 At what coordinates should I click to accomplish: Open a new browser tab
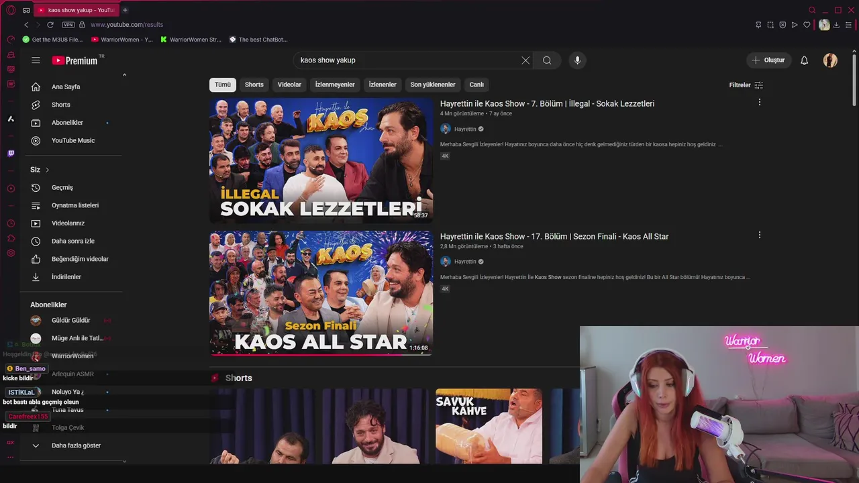click(125, 10)
